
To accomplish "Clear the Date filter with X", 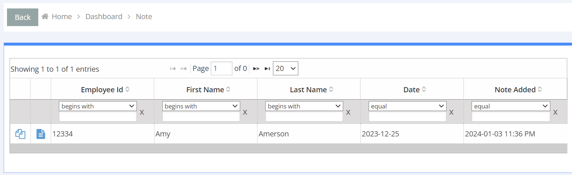I will (451, 113).
